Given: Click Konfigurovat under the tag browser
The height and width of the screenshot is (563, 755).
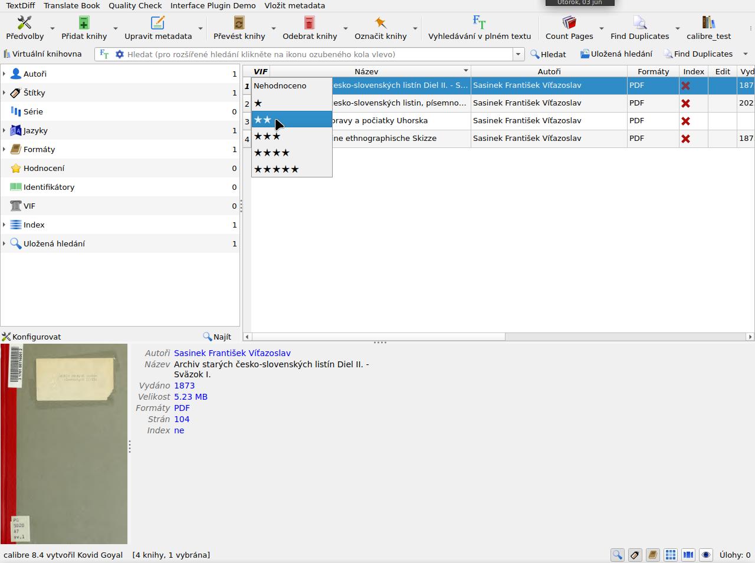Looking at the screenshot, I should pyautogui.click(x=32, y=337).
